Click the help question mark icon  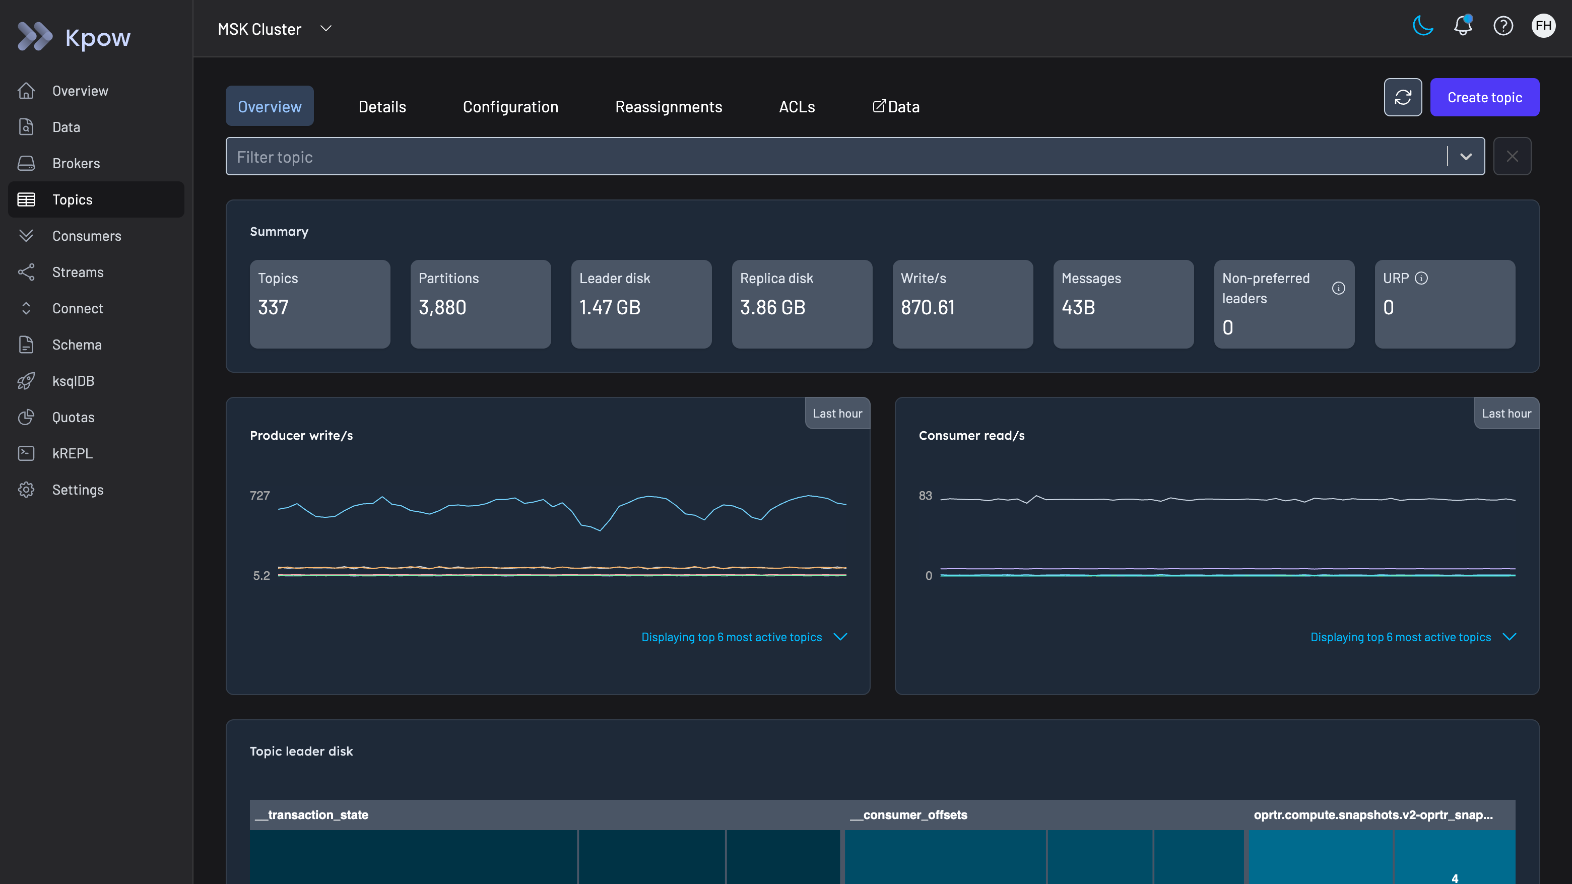(x=1502, y=26)
